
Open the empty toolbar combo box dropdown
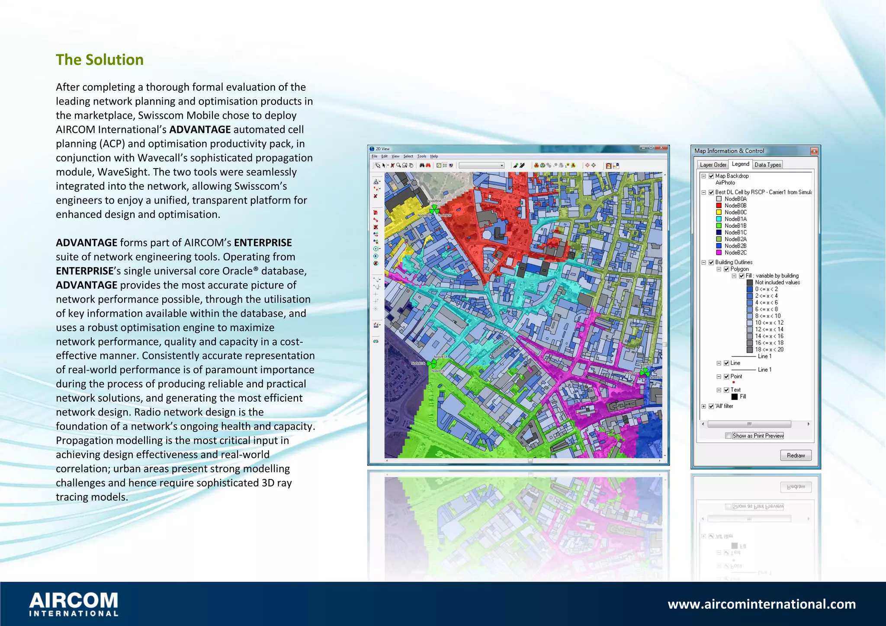[x=502, y=165]
